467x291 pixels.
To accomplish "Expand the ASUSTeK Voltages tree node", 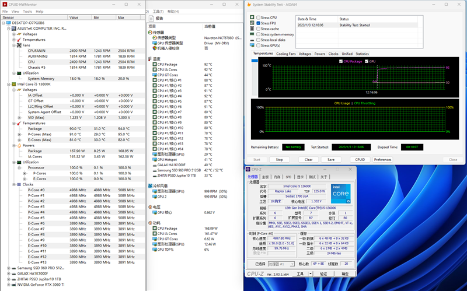I will 15,34.
